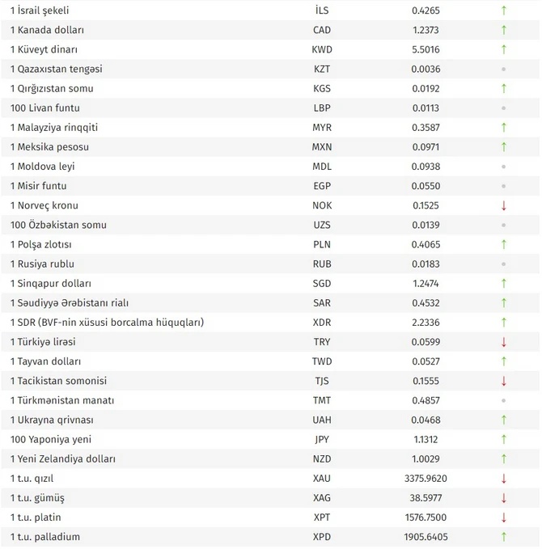Click the gray dot for Qazaxıstan tengəsi
542x549 pixels.
point(504,69)
